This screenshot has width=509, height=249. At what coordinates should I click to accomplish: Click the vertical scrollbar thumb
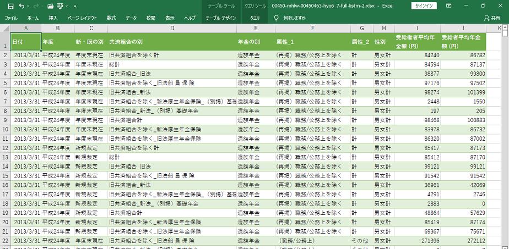point(505,34)
